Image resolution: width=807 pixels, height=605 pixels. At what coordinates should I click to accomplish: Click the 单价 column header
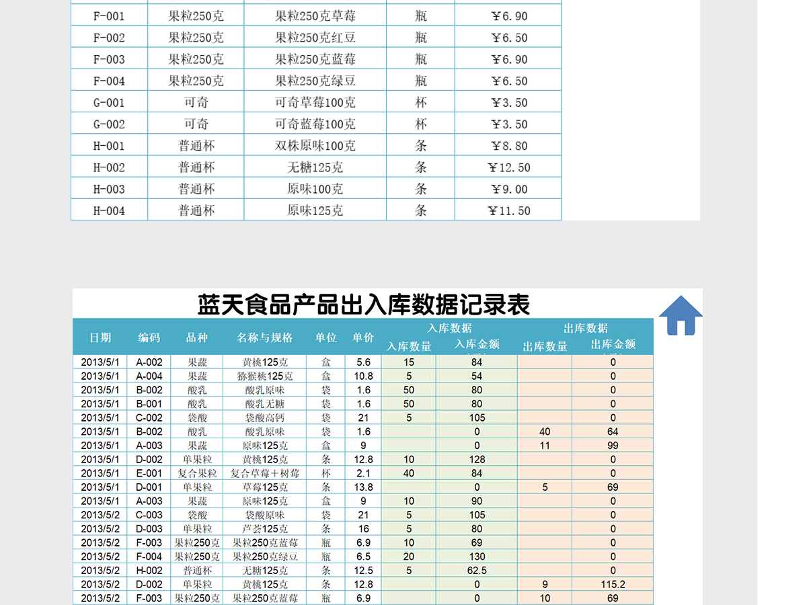tap(363, 337)
